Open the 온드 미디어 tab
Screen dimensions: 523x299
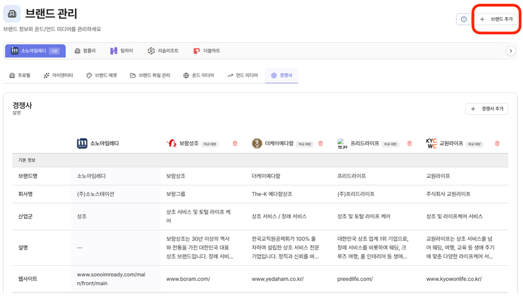click(x=199, y=76)
